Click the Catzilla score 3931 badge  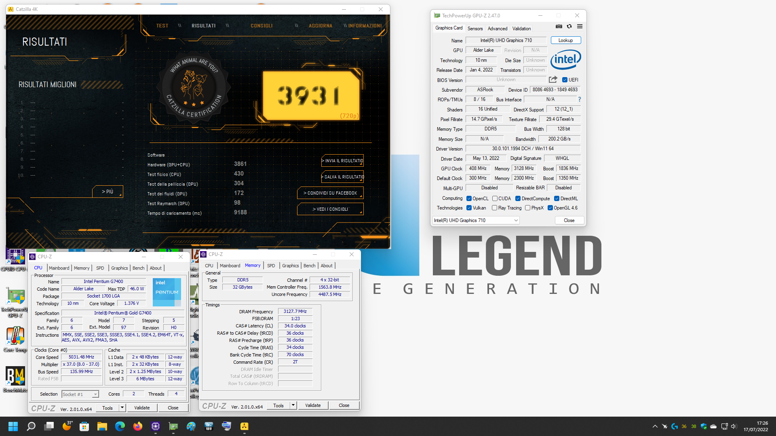pos(310,96)
